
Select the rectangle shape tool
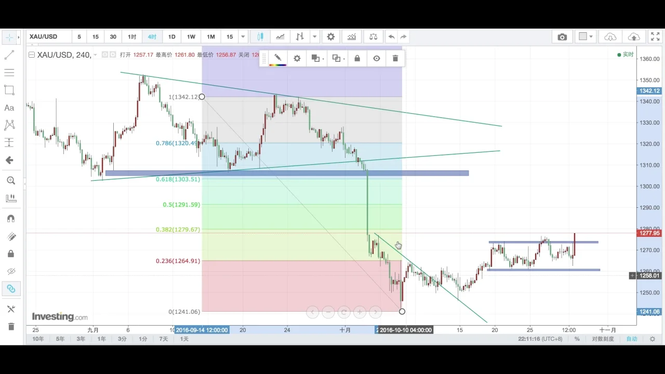click(9, 90)
